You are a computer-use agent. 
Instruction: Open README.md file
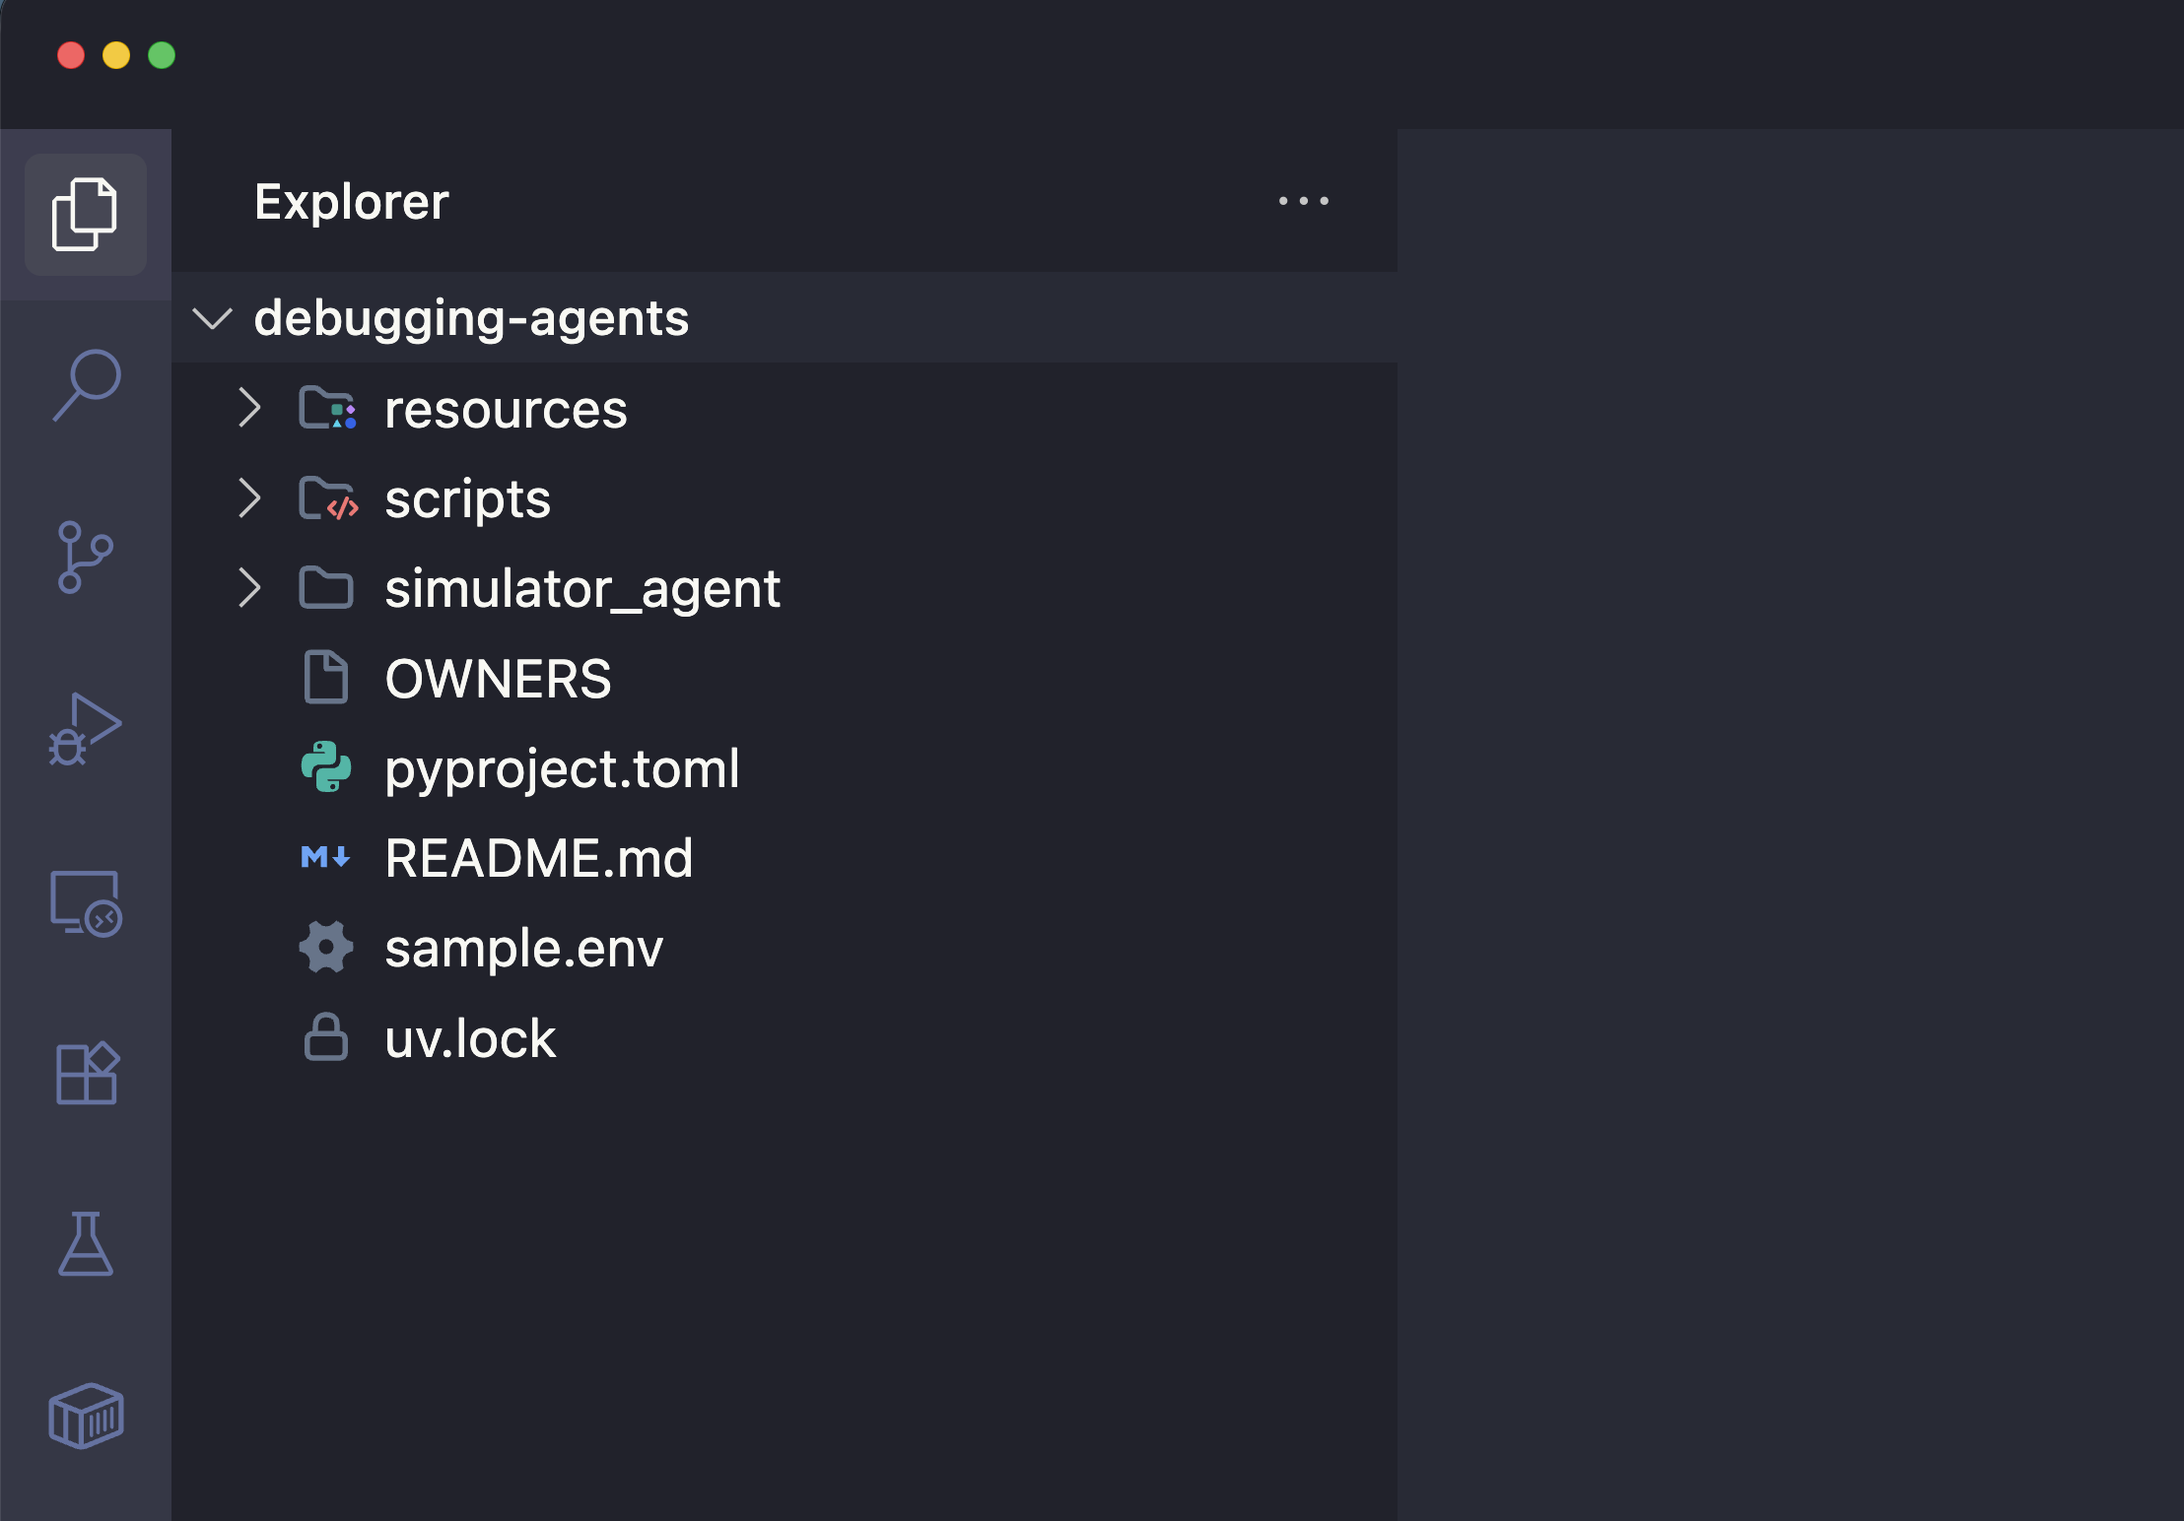tap(538, 858)
